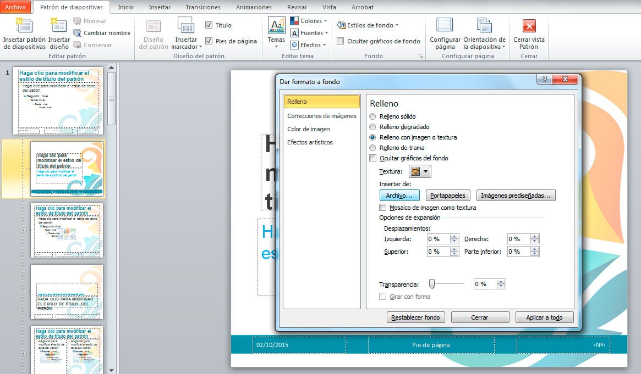Click Imágenes prediseñadas... button
Viewport: 641px width, 374px height.
tap(516, 196)
